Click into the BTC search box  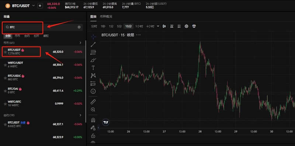pyautogui.click(x=43, y=27)
